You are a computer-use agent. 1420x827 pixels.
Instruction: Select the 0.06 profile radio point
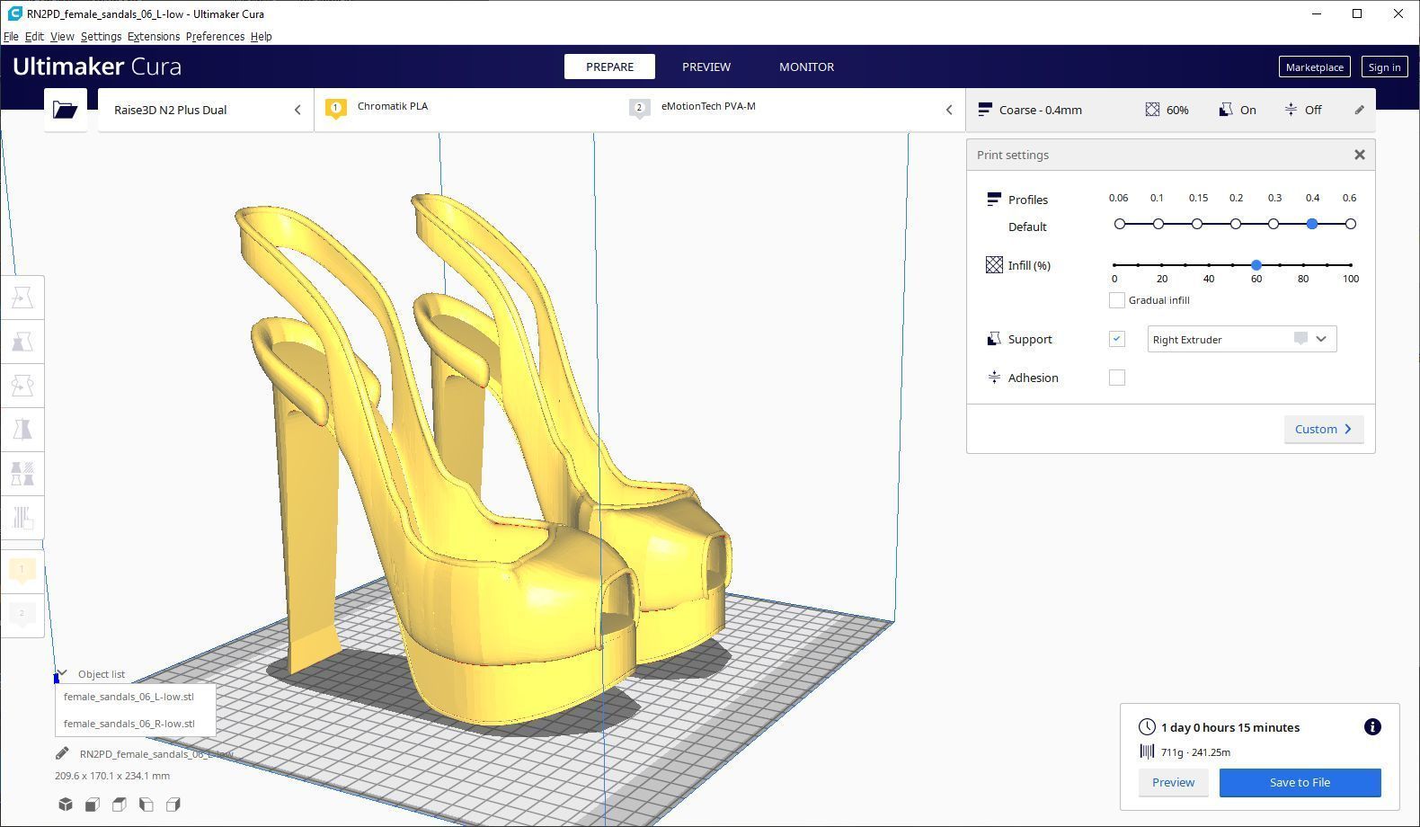(1120, 224)
